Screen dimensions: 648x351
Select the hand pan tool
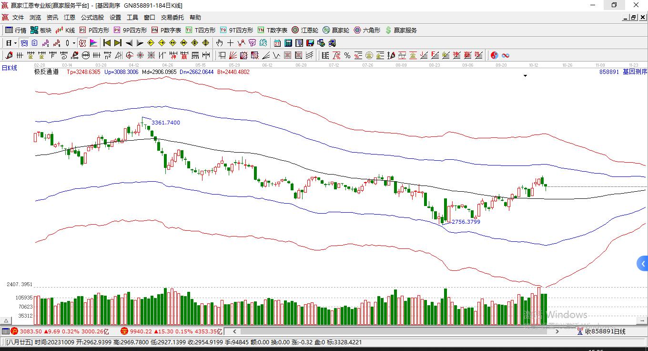click(220, 43)
